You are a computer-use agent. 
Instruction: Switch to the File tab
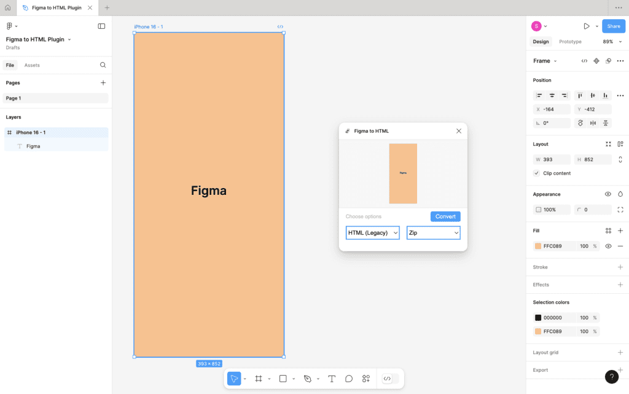(10, 65)
